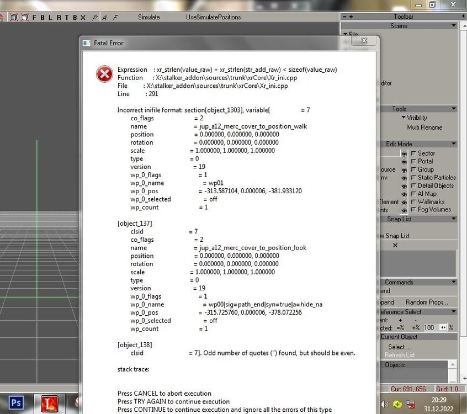
Task: Click the plus icon on the Toolbar header
Action: [351, 17]
